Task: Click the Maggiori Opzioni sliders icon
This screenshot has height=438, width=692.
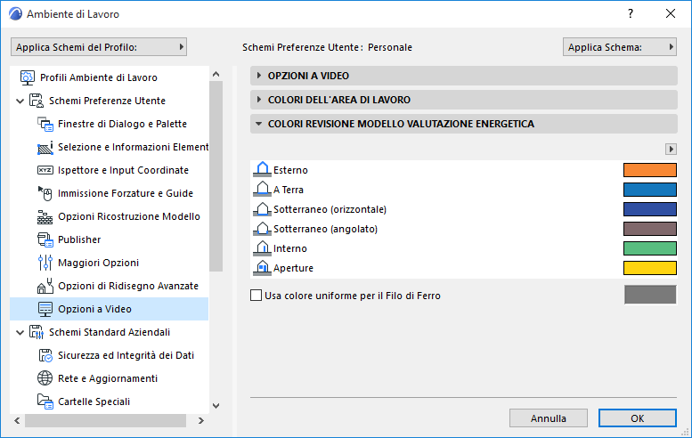Action: click(x=45, y=263)
